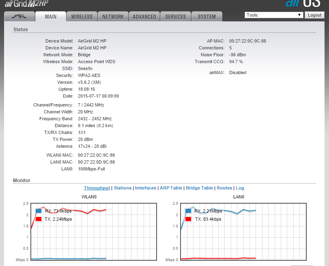Screen dimensions: 329x266
Task: Open the Ubiquiti logo tab
Action: [x=19, y=17]
